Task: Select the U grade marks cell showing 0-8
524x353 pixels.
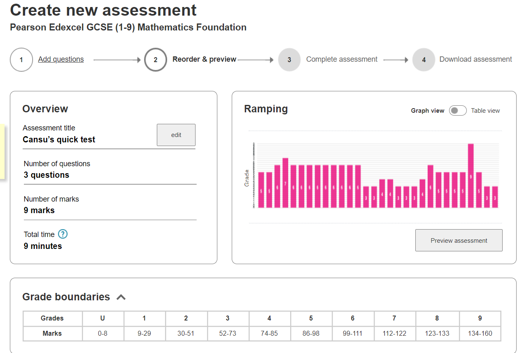Action: pos(103,334)
